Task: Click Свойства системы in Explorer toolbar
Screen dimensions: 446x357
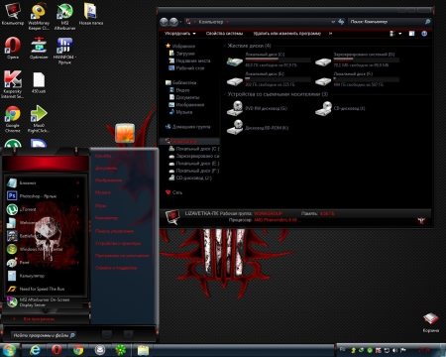Action: 224,34
